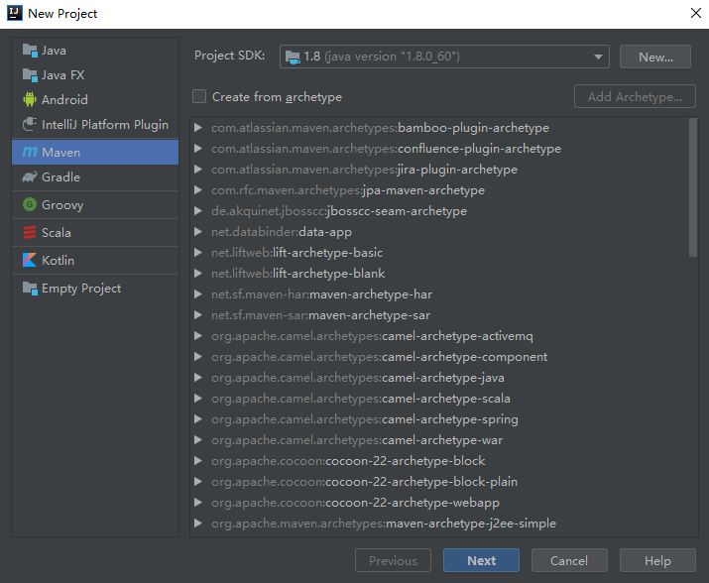Click the Java FX icon in sidebar

point(30,75)
